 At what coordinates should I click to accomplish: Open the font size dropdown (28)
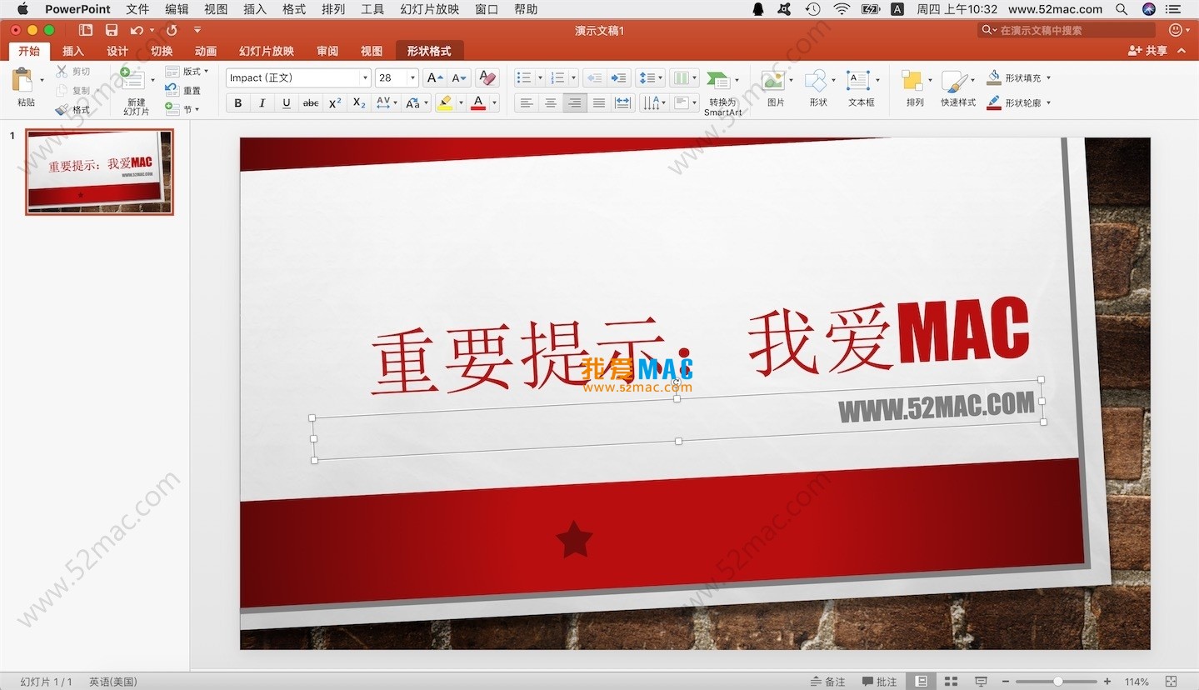point(413,78)
